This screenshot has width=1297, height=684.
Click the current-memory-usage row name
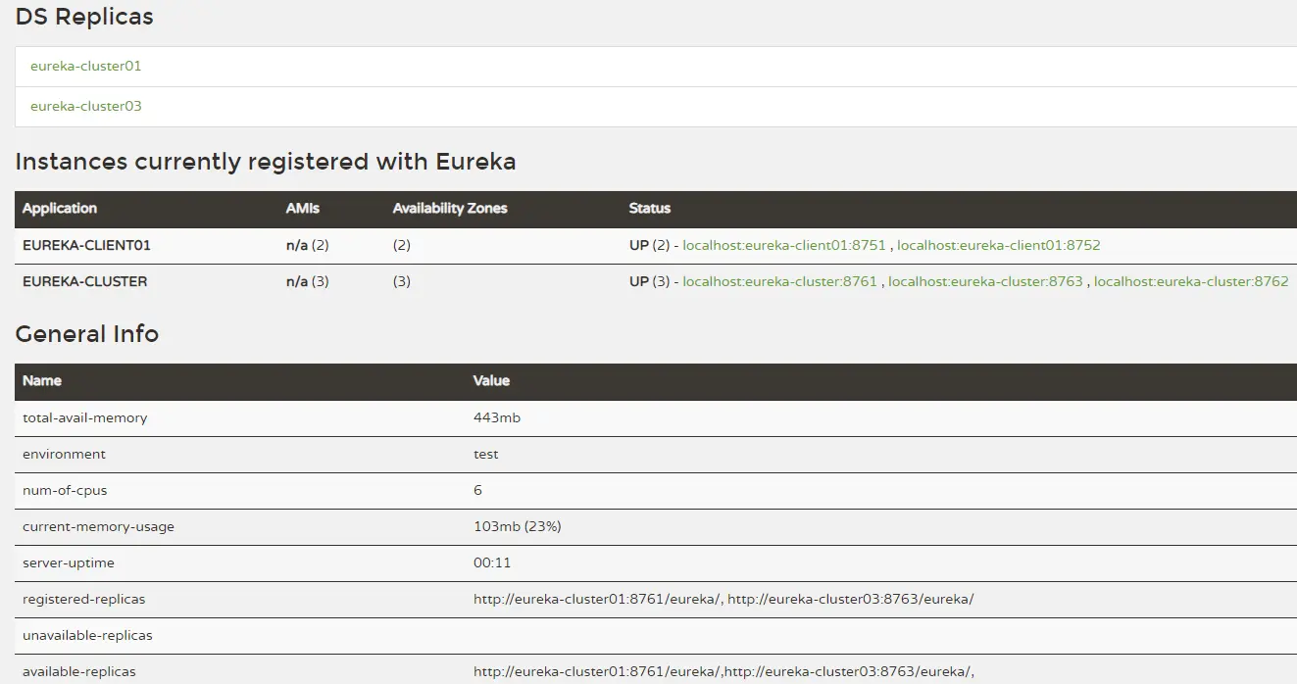(99, 526)
